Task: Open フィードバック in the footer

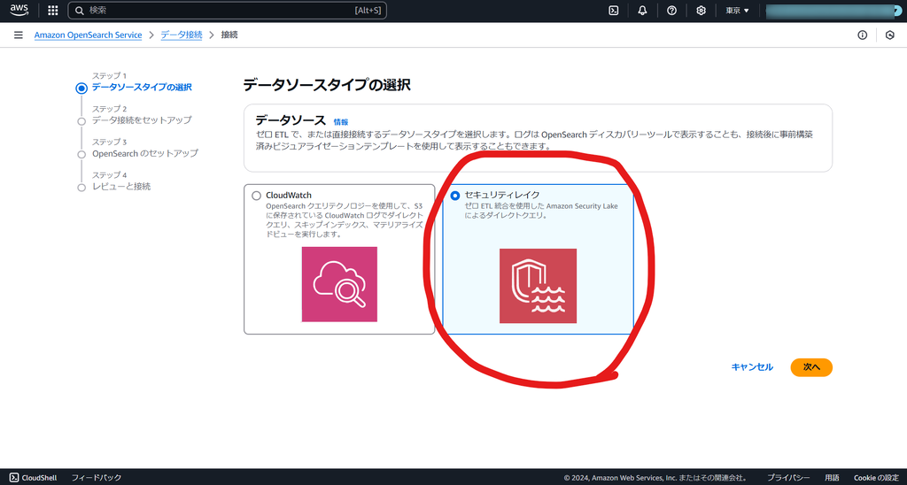Action: click(96, 478)
